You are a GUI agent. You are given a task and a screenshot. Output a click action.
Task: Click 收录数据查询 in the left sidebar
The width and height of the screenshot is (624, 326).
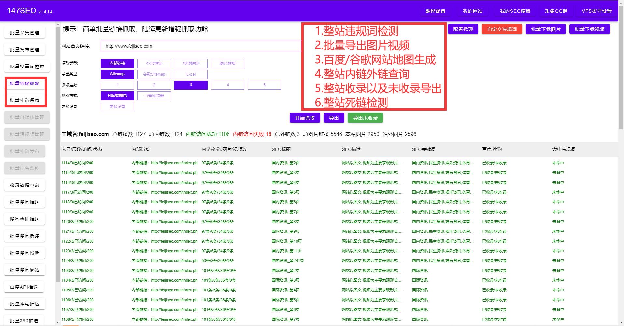(24, 185)
